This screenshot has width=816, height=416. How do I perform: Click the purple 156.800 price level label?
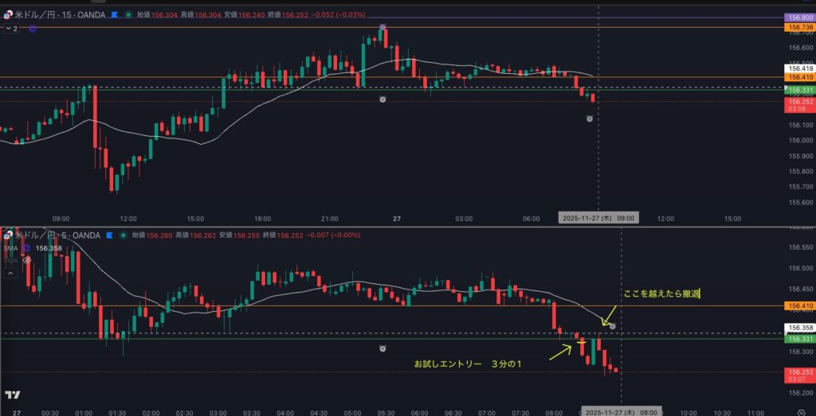(799, 17)
